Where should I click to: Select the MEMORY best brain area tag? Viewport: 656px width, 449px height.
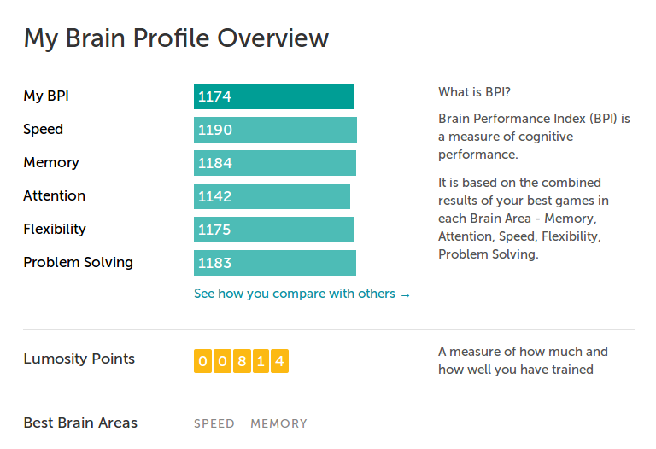[x=279, y=423]
